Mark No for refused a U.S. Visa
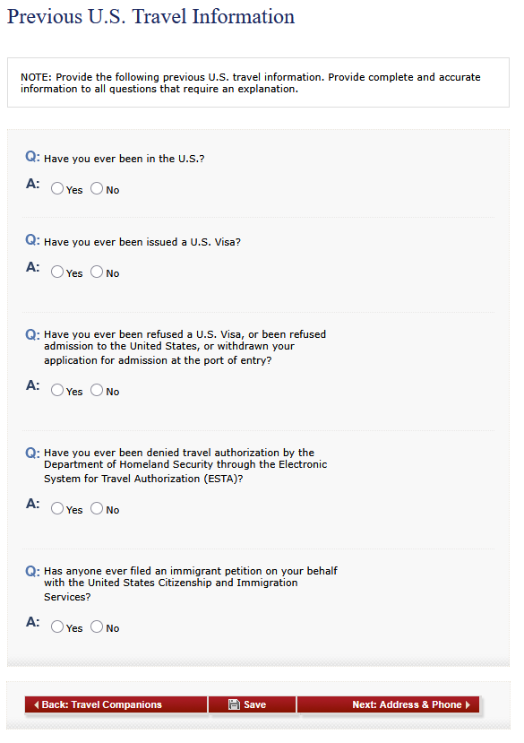Image resolution: width=524 pixels, height=743 pixels. [x=97, y=391]
